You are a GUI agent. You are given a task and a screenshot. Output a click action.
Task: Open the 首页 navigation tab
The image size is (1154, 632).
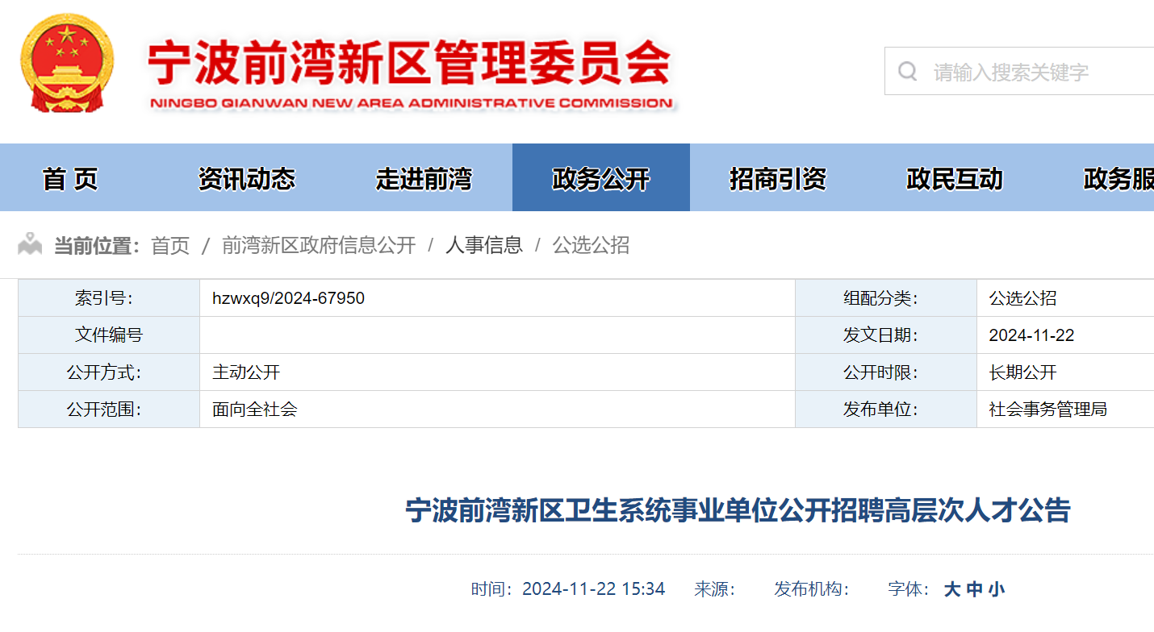coord(70,178)
